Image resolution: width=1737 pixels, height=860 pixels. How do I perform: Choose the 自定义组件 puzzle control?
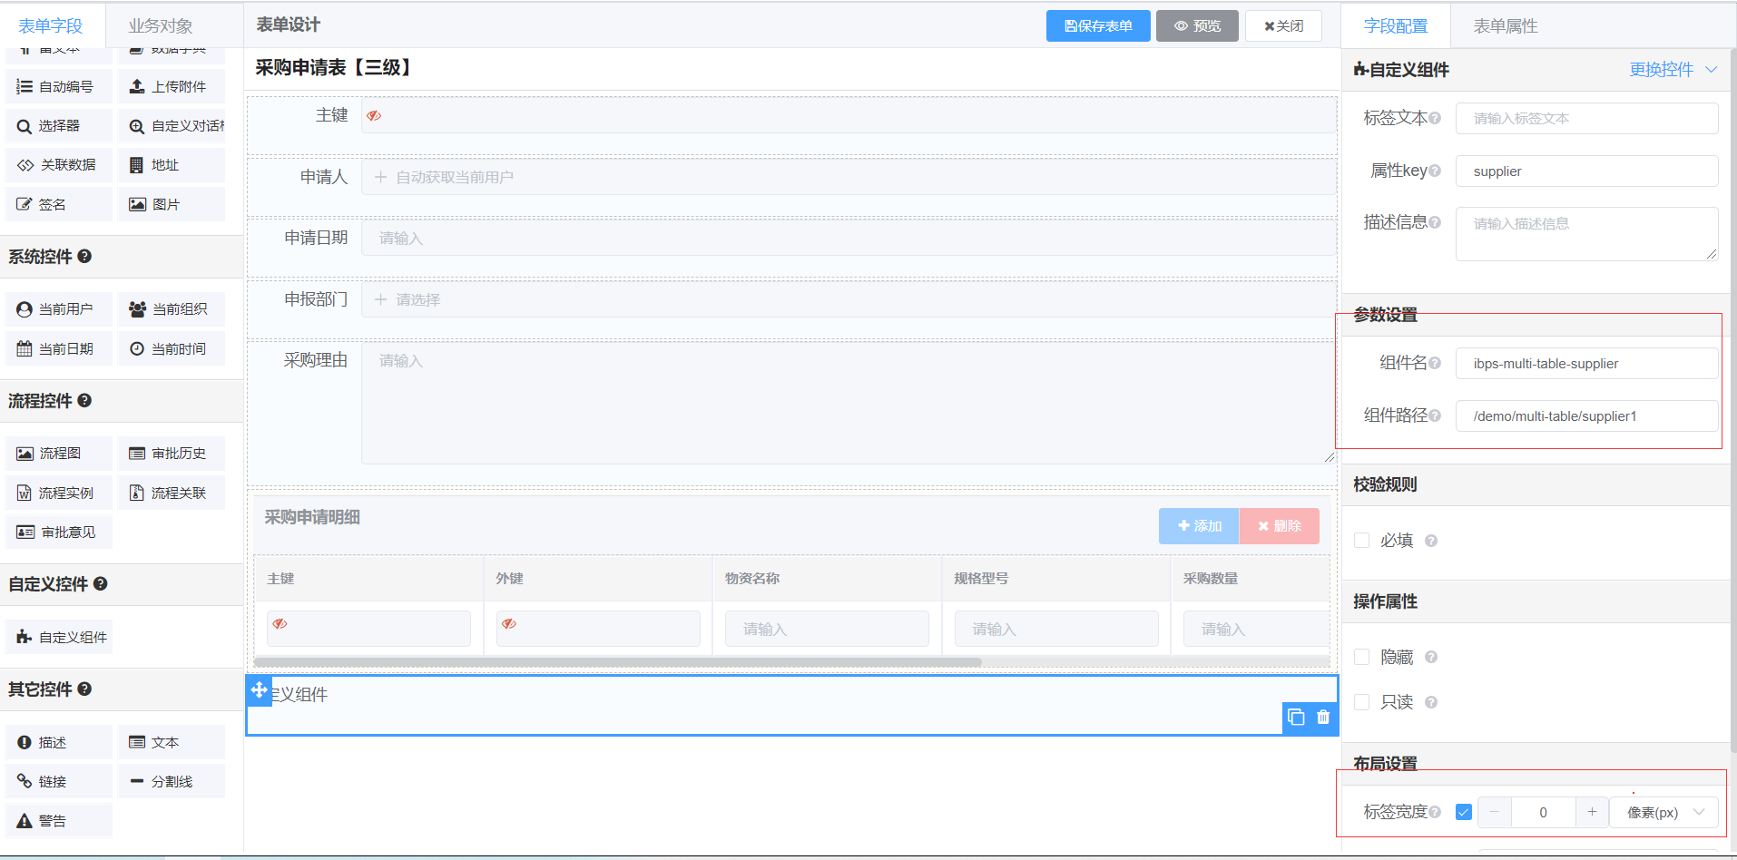point(62,638)
